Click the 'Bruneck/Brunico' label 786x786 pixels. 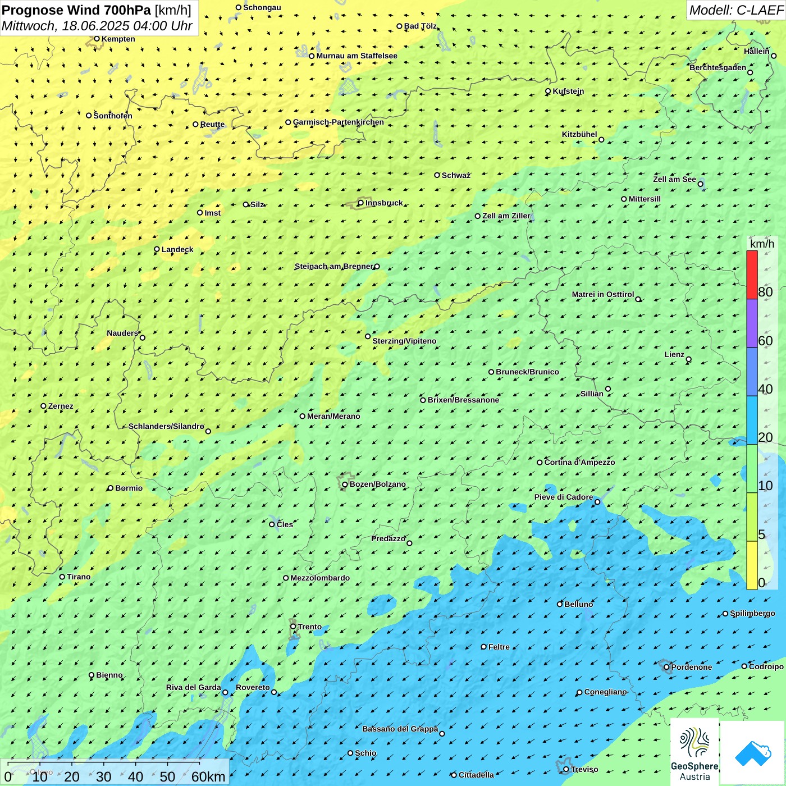point(527,372)
